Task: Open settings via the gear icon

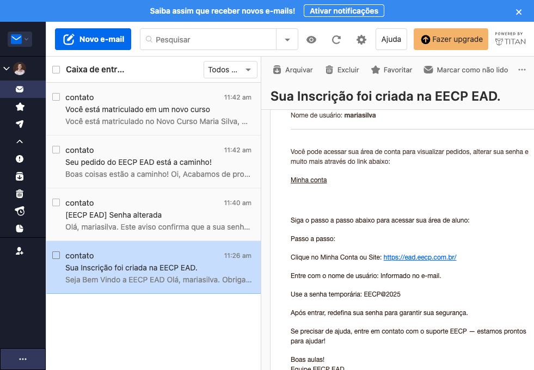Action: tap(361, 40)
